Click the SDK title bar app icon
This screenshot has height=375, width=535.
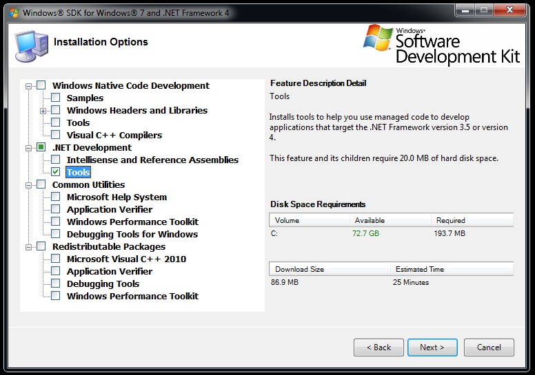(x=14, y=13)
